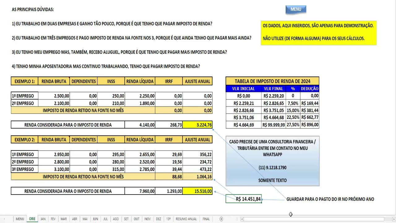
Task: Open the ABR sheet tab
Action: pyautogui.click(x=75, y=219)
